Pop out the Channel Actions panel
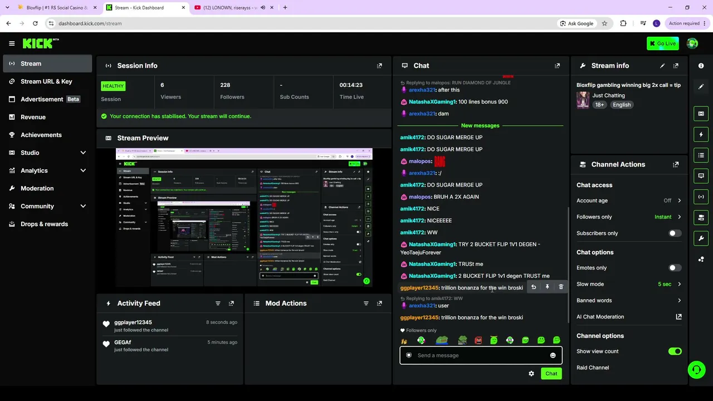The image size is (713, 401). (676, 165)
